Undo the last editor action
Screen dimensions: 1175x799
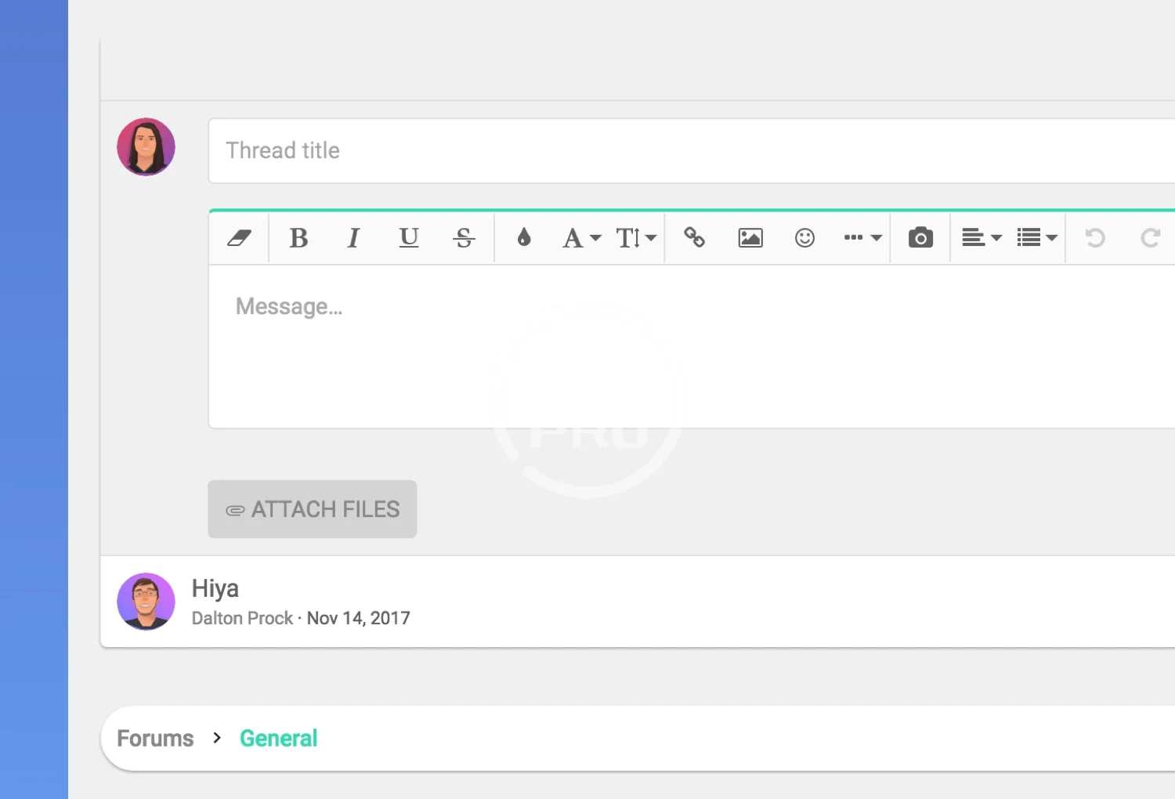pyautogui.click(x=1095, y=238)
